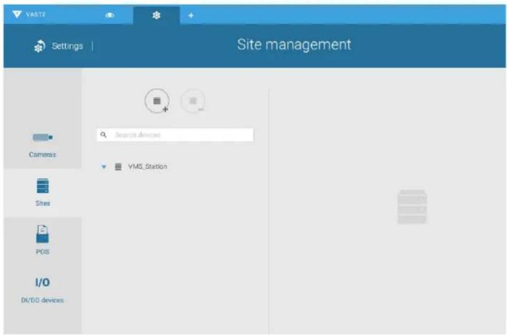Click the Sites label
The width and height of the screenshot is (507, 335).
point(43,203)
